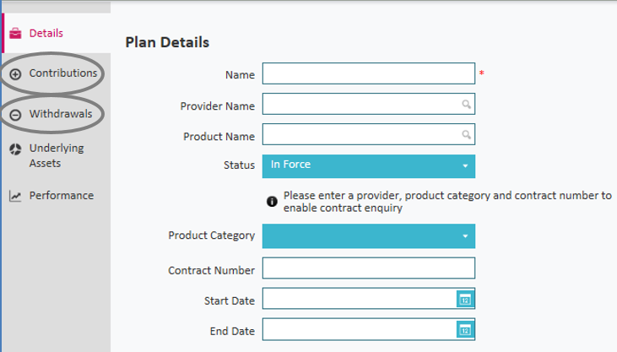617x352 pixels.
Task: Select the Performance tab label
Action: (62, 196)
